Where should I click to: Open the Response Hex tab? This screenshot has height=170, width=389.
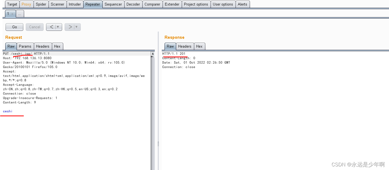tap(199, 46)
